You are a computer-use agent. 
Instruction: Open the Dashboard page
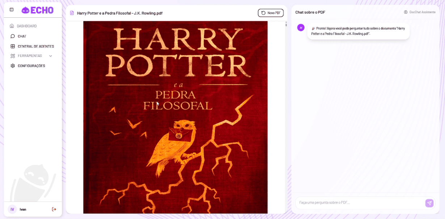26,26
